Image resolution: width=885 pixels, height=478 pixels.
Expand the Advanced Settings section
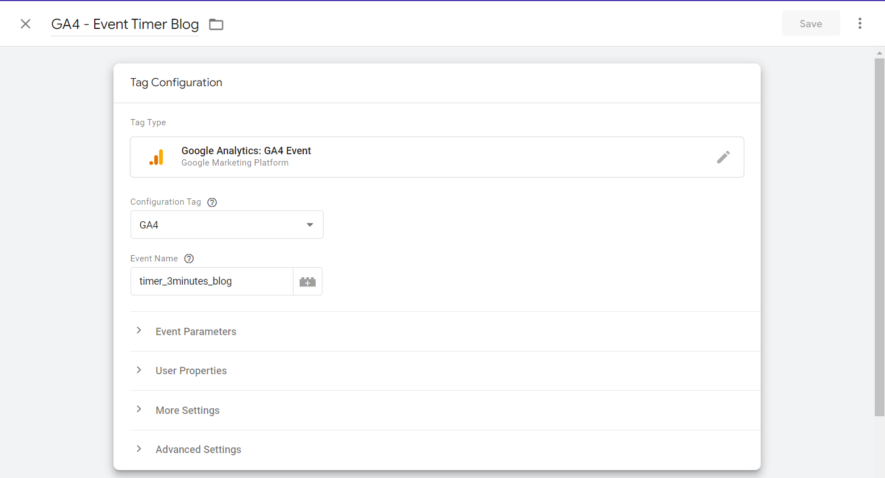pos(198,450)
